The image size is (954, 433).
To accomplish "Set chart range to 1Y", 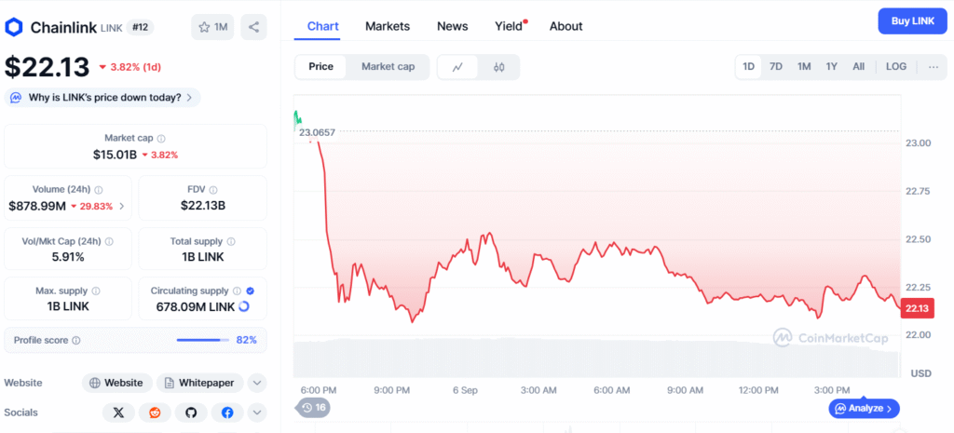I will 832,67.
